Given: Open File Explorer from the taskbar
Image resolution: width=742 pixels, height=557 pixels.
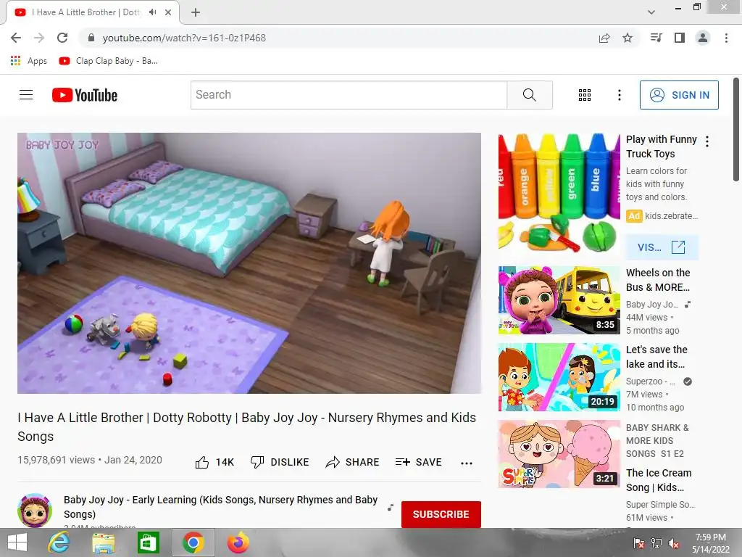Looking at the screenshot, I should click(x=103, y=542).
